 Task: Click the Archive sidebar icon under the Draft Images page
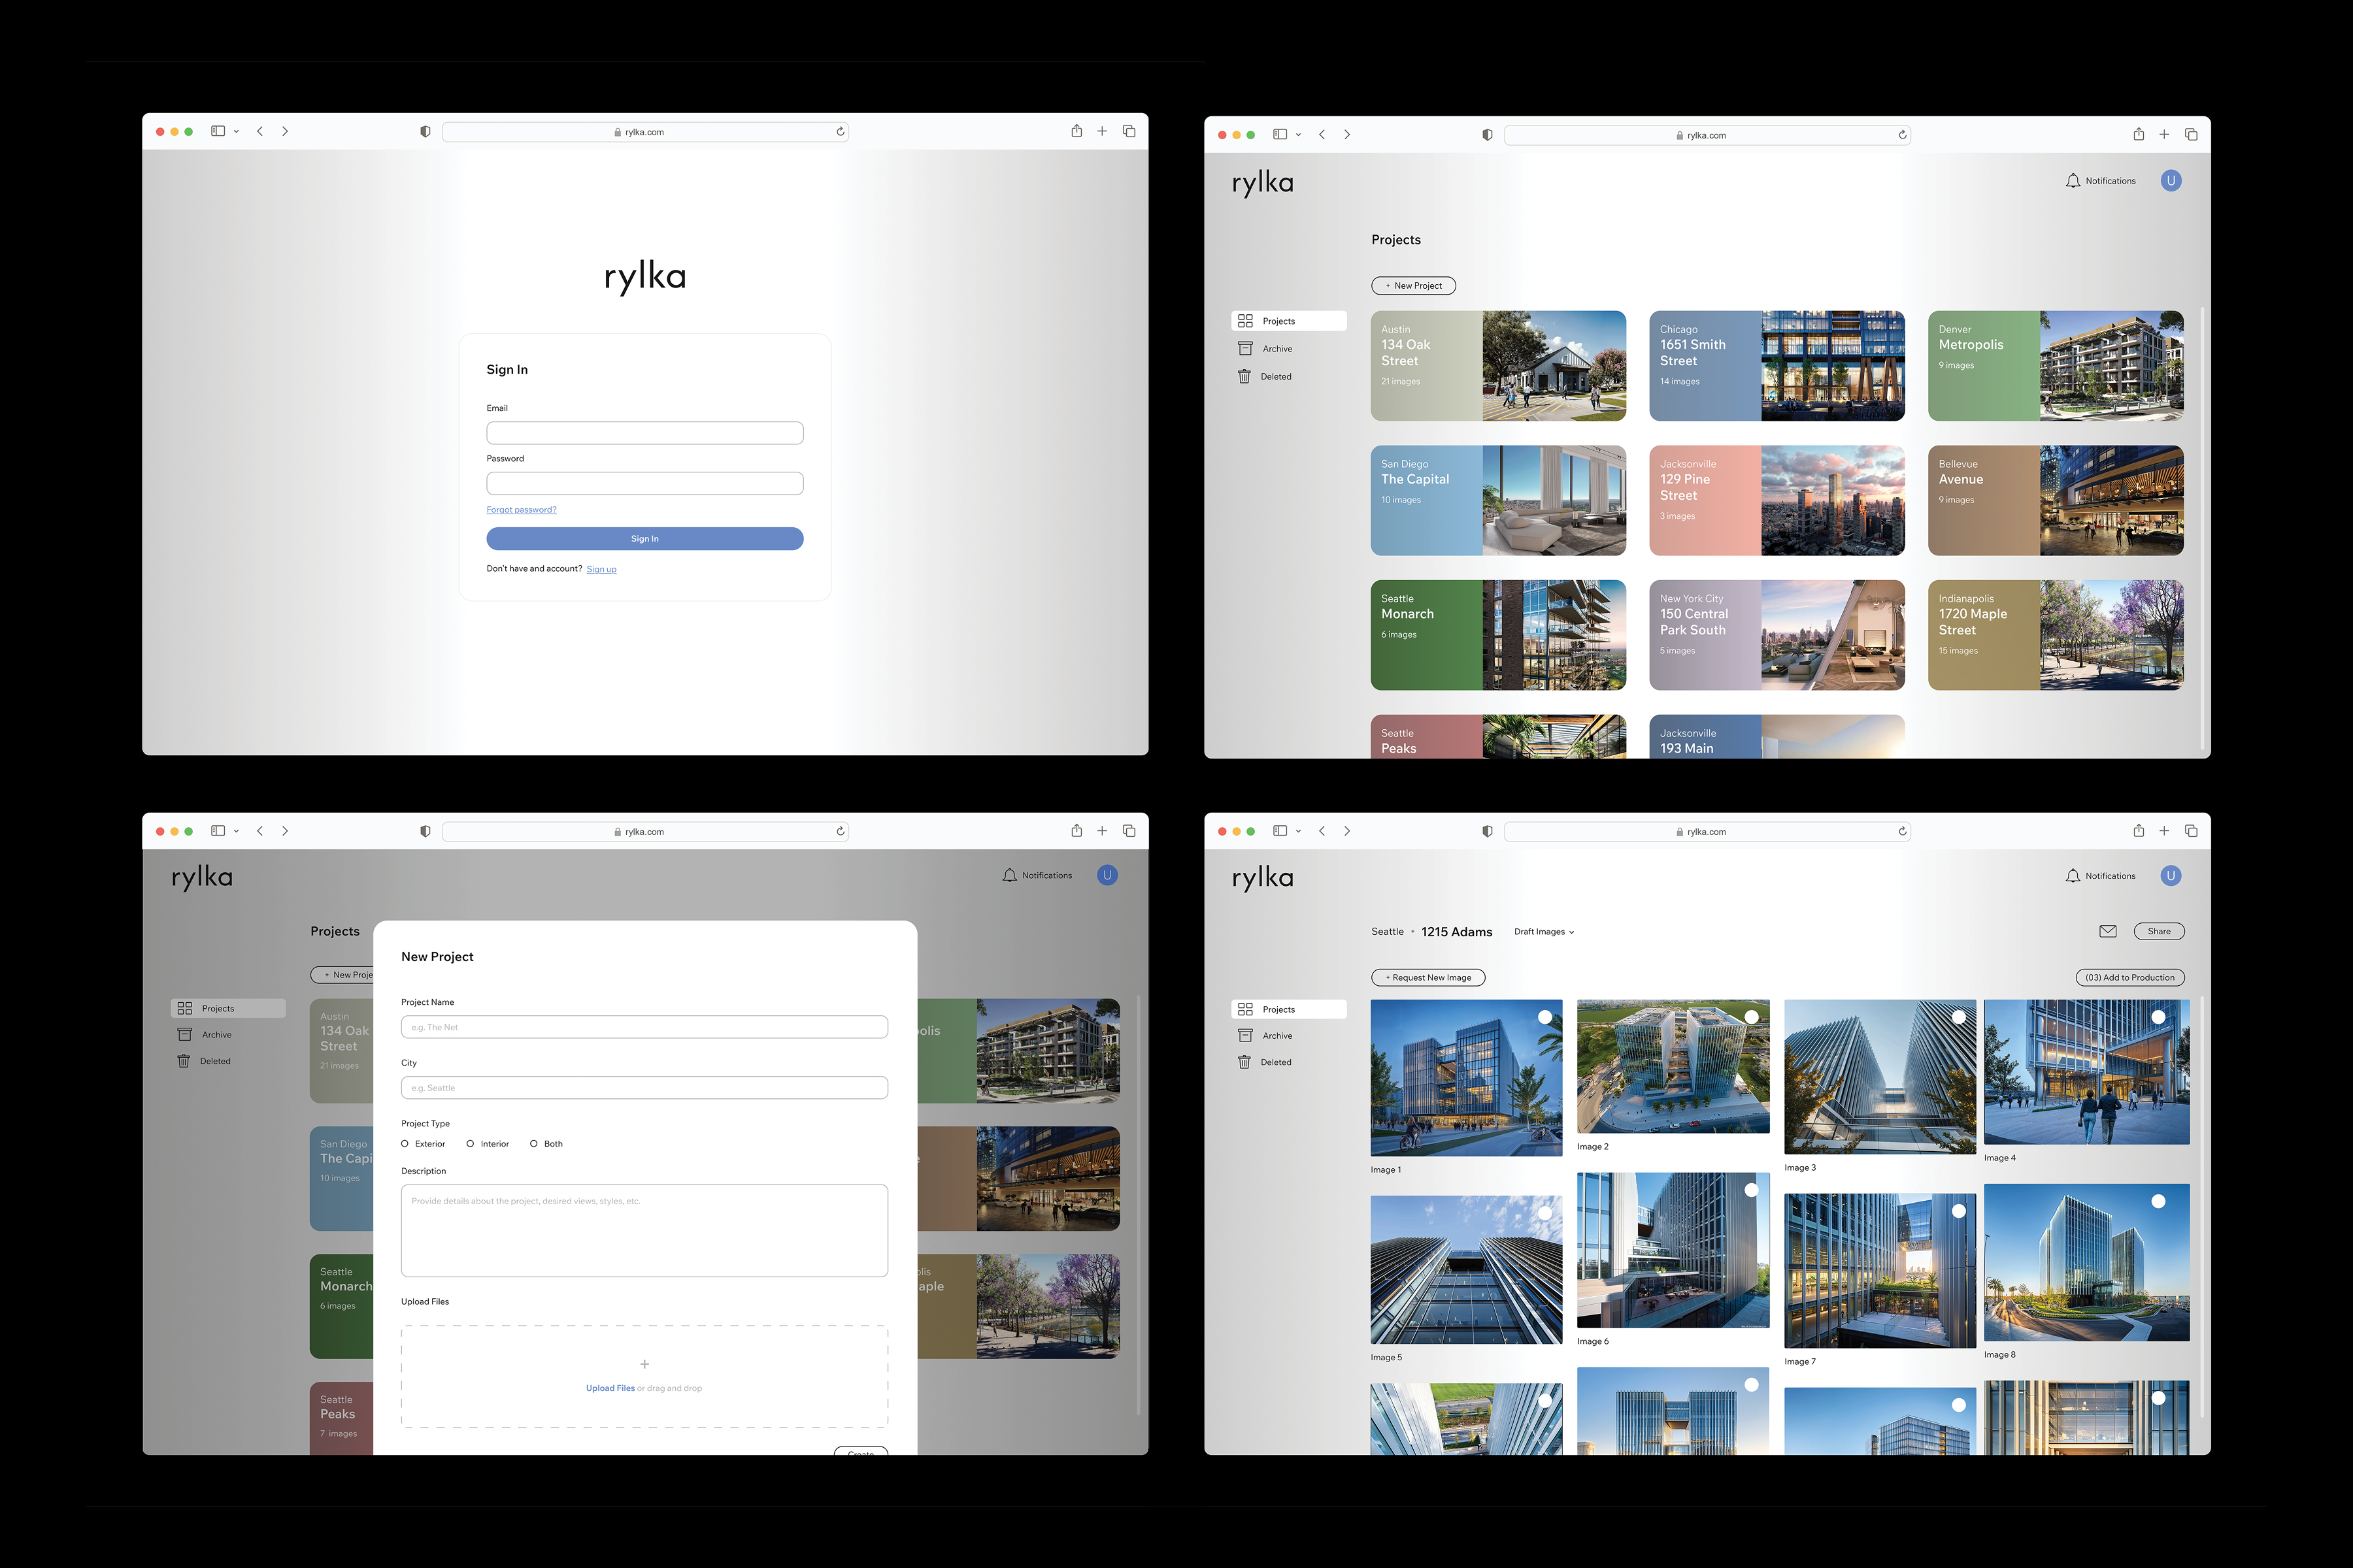pyautogui.click(x=1244, y=1036)
